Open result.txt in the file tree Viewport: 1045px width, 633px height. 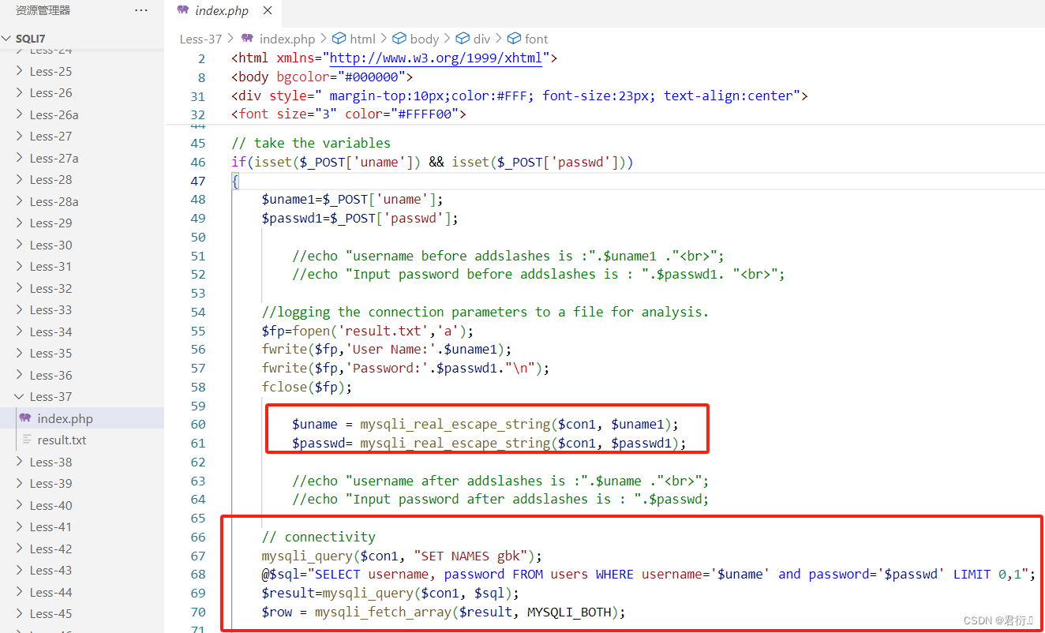click(x=82, y=440)
